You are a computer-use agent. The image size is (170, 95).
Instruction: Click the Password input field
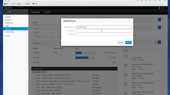(103, 34)
